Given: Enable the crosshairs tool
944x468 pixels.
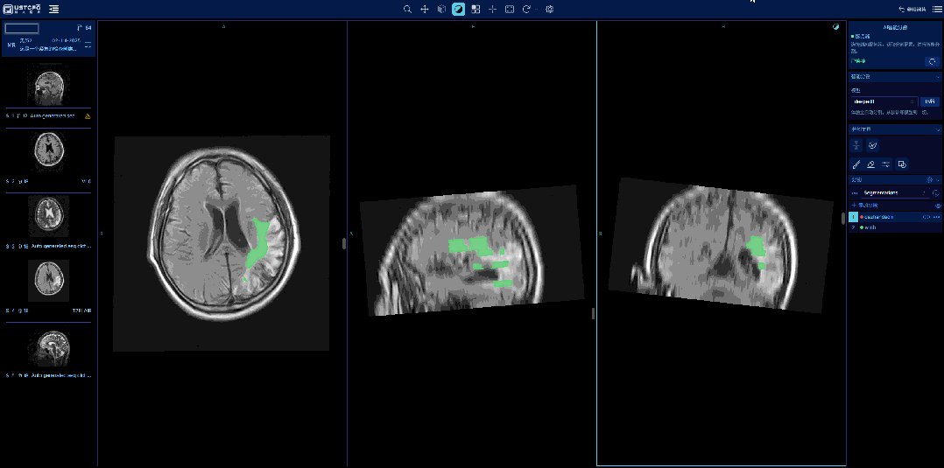Looking at the screenshot, I should tap(492, 9).
